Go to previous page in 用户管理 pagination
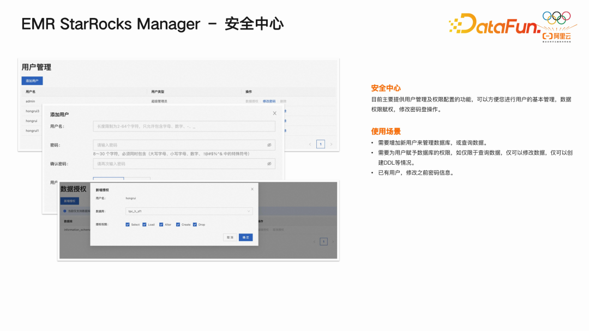Image resolution: width=589 pixels, height=331 pixels. tap(310, 145)
